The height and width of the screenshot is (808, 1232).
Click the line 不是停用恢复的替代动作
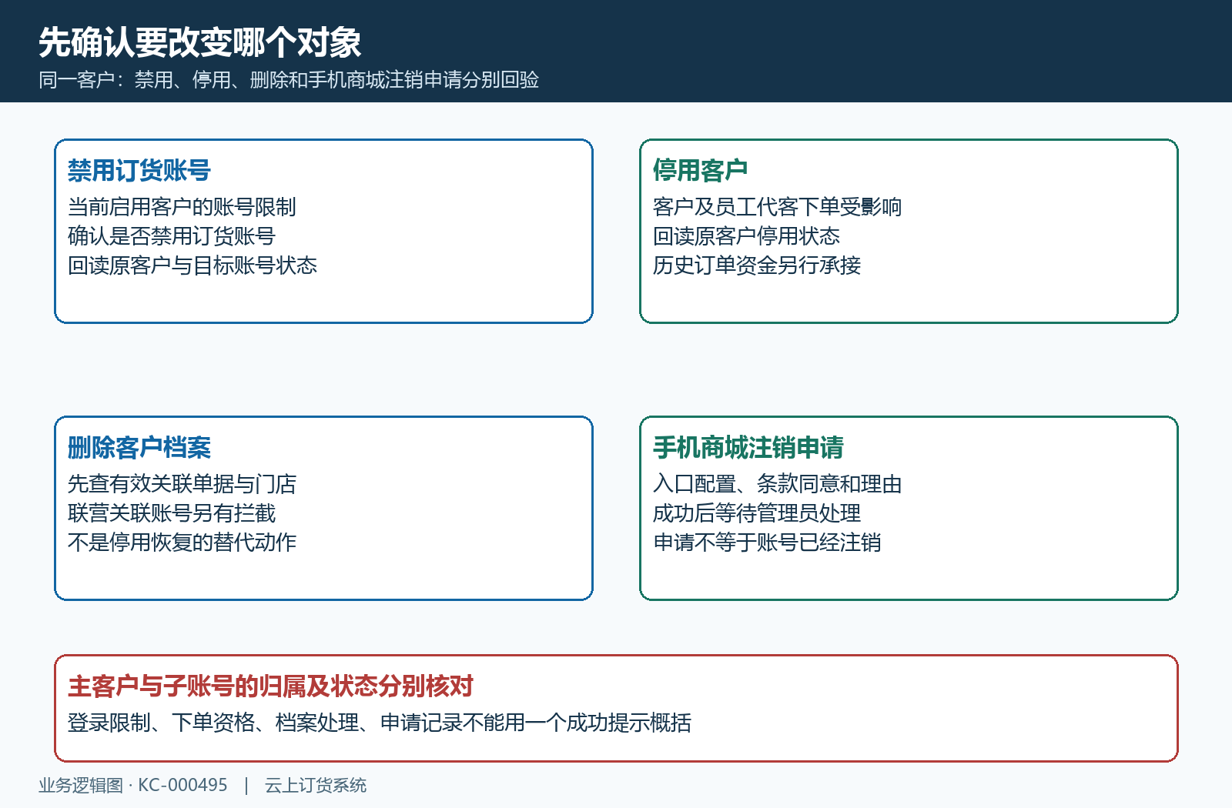point(182,543)
